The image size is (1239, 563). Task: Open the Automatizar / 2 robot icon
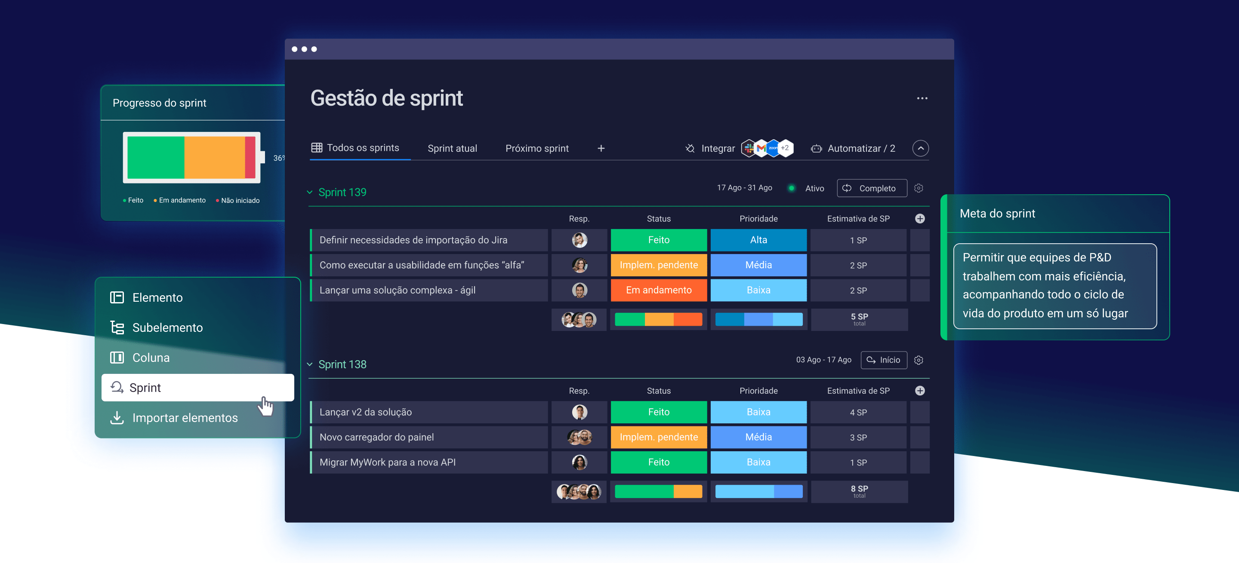(816, 148)
